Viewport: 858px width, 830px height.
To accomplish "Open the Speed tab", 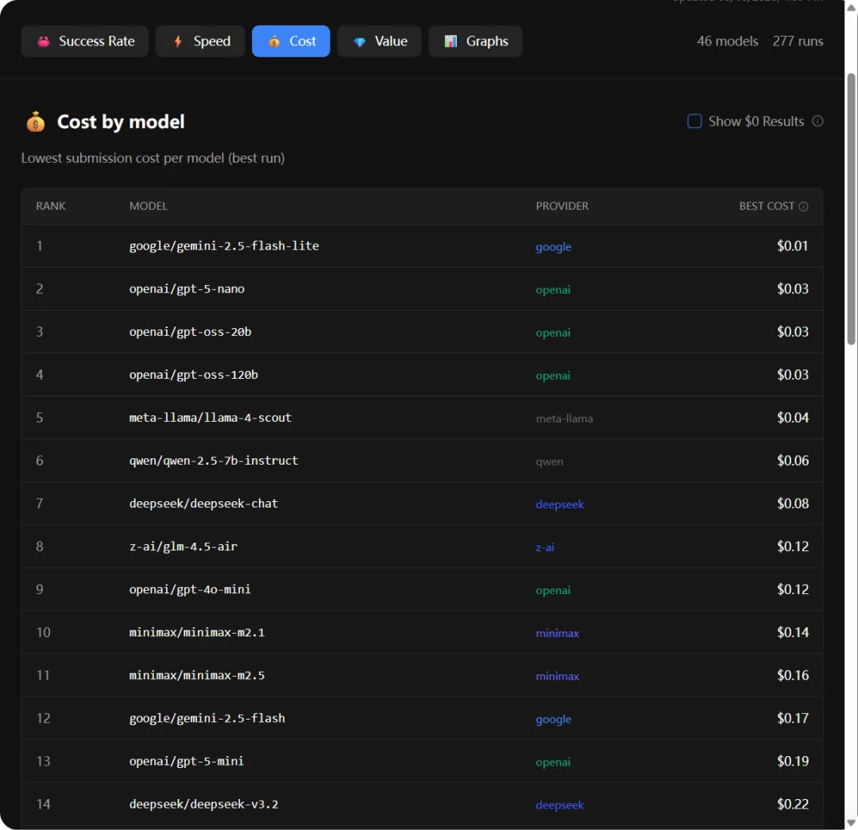I will [200, 41].
